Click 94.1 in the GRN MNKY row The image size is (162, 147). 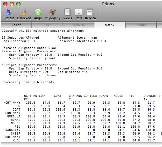point(151,113)
